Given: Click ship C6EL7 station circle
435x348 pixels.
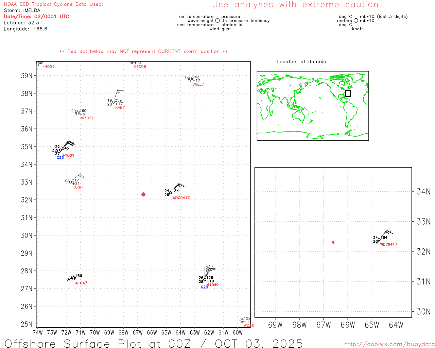Looking at the screenshot, I should coord(191,79).
